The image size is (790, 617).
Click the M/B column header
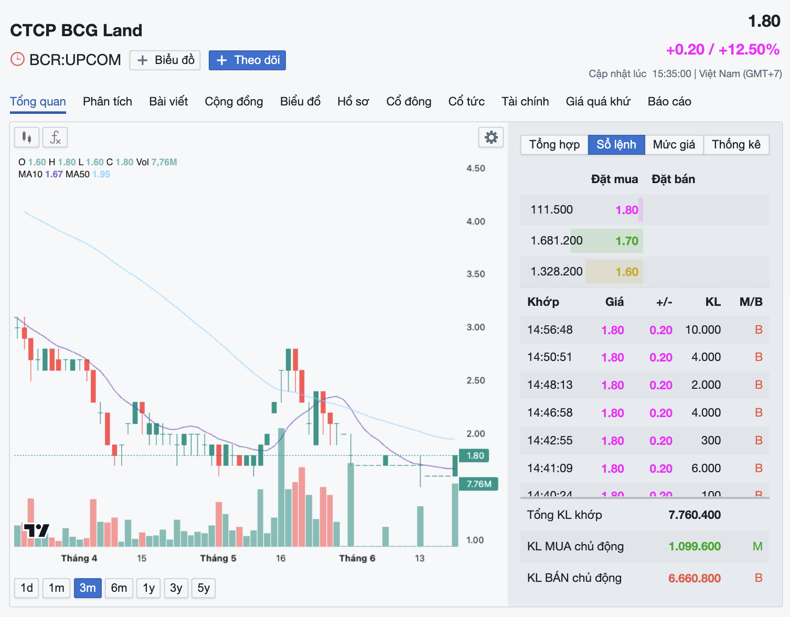tap(751, 302)
